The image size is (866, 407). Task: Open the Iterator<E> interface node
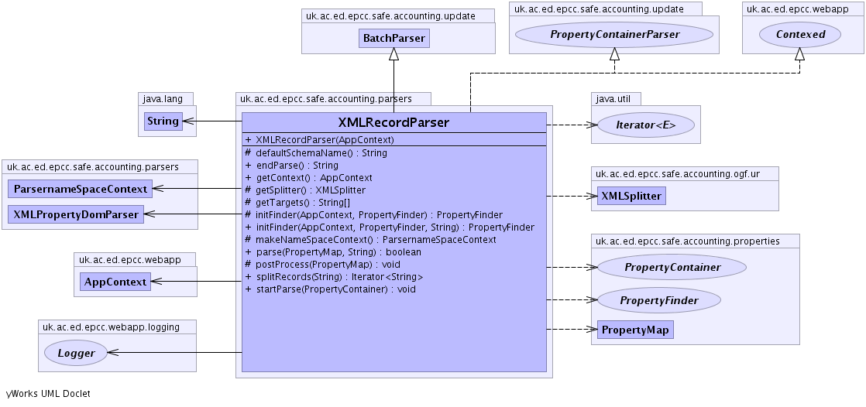pos(644,125)
